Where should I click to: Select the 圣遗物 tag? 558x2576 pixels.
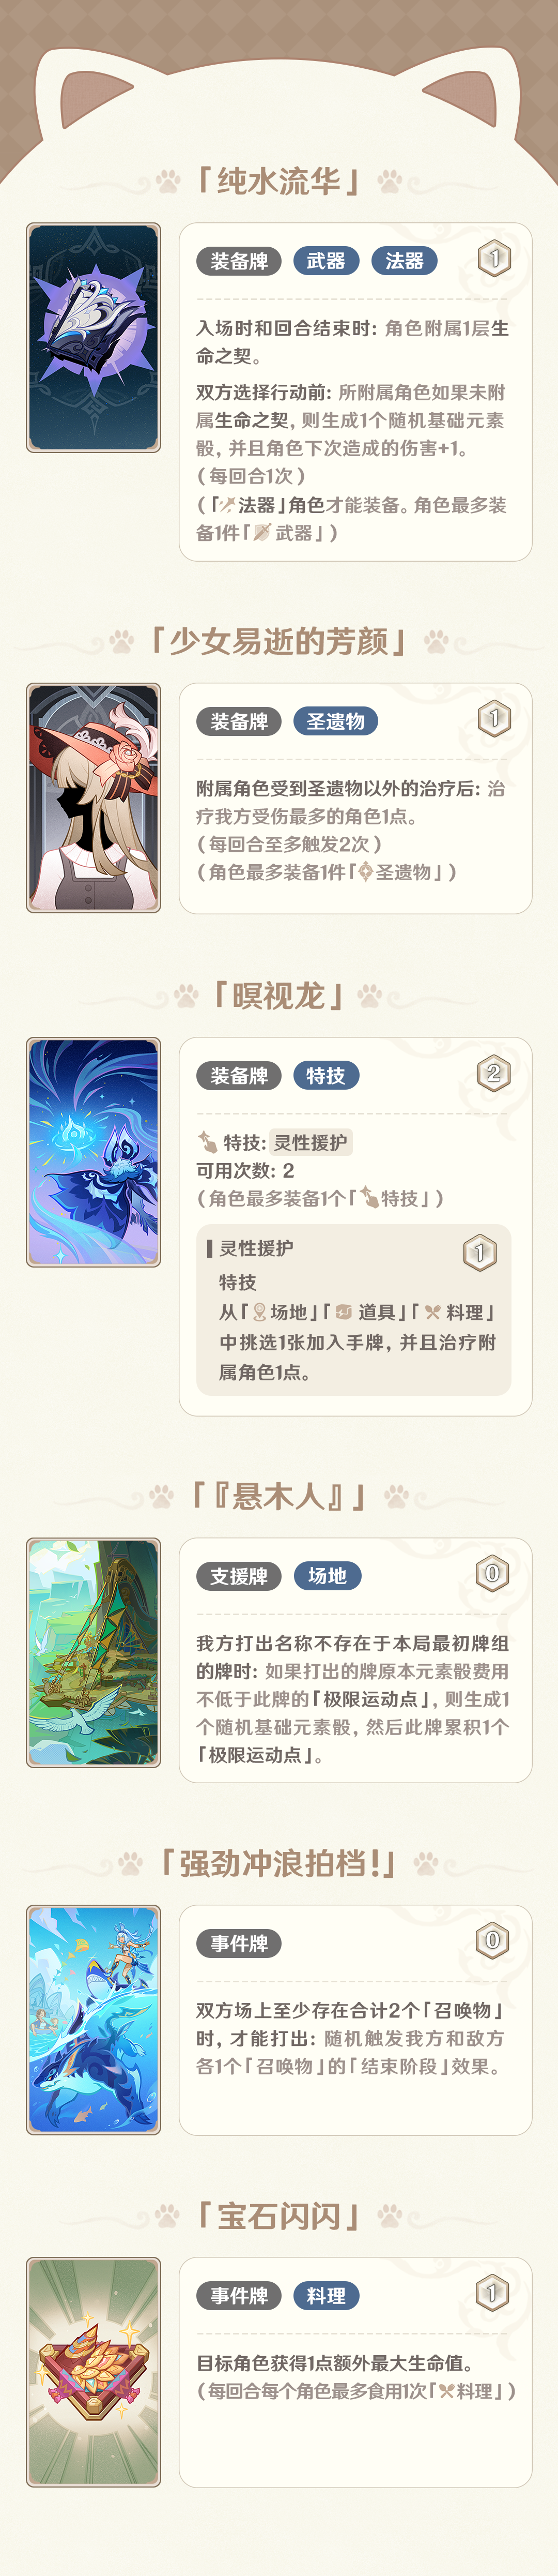coord(335,721)
